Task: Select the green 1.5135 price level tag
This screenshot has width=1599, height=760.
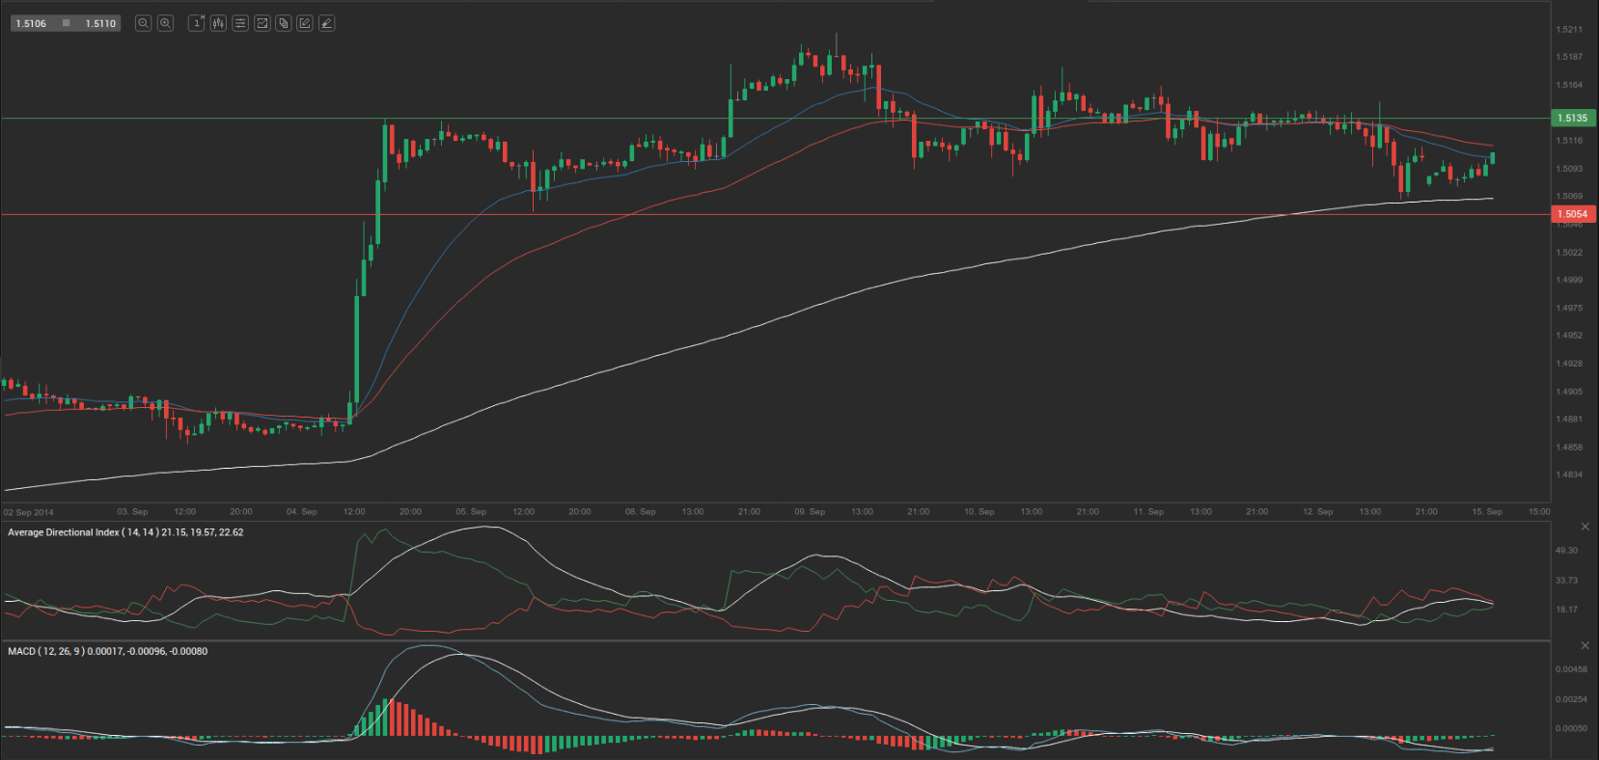Action: tap(1573, 118)
